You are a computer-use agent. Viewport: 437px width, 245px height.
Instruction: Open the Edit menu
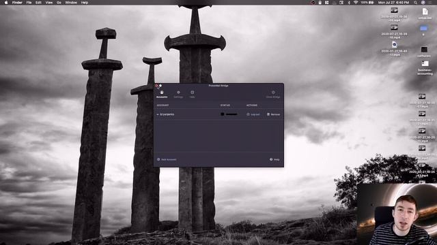[x=38, y=3]
